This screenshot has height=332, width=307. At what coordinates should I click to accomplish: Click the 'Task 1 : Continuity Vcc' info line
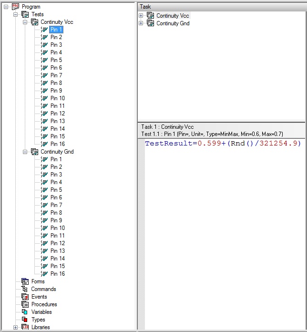pyautogui.click(x=167, y=127)
